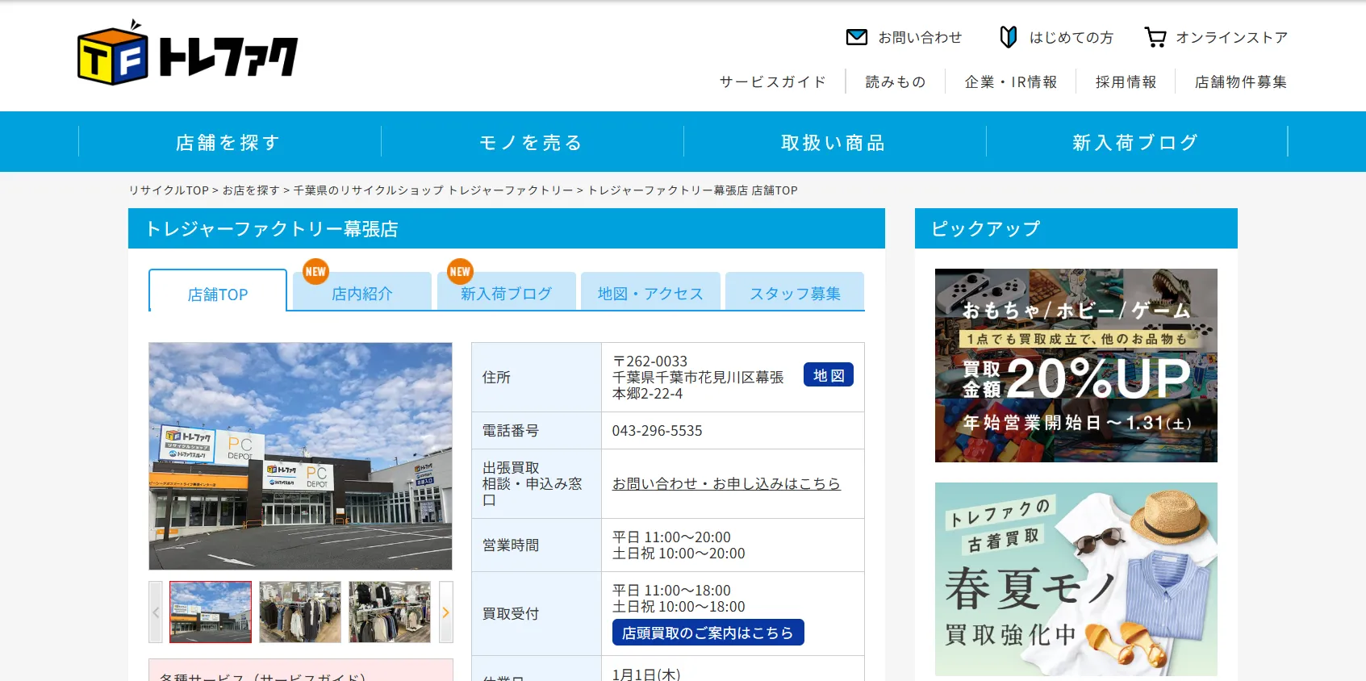1366x681 pixels.
Task: Open 店舗を探す in main navigation
Action: 229,143
